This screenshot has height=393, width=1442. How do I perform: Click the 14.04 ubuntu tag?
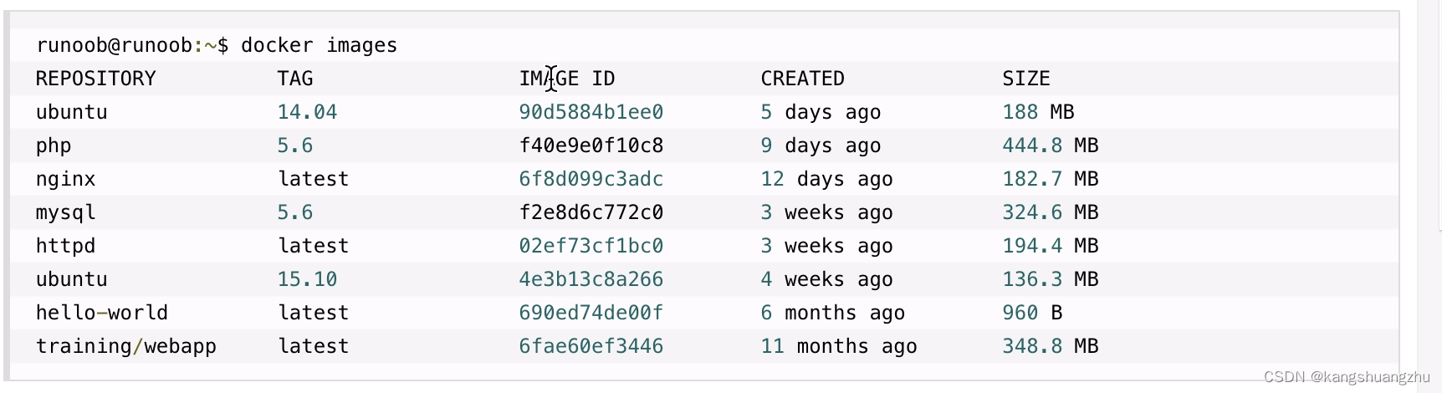coord(307,112)
